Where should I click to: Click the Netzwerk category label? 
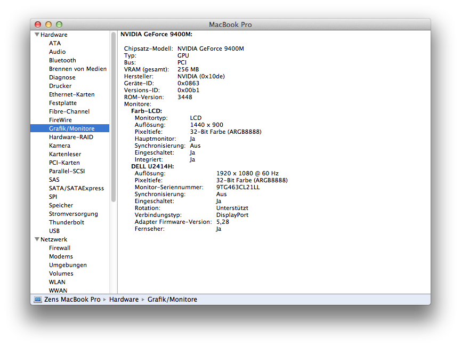coord(54,239)
